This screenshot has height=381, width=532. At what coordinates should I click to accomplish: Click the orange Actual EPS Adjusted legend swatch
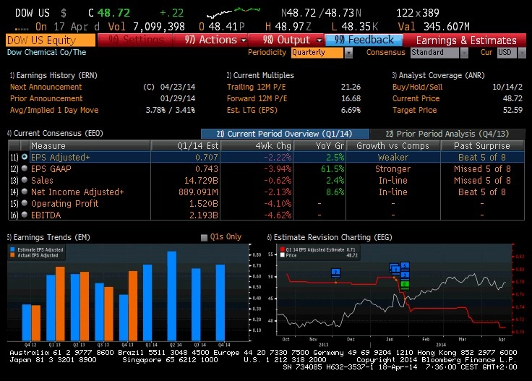point(12,255)
